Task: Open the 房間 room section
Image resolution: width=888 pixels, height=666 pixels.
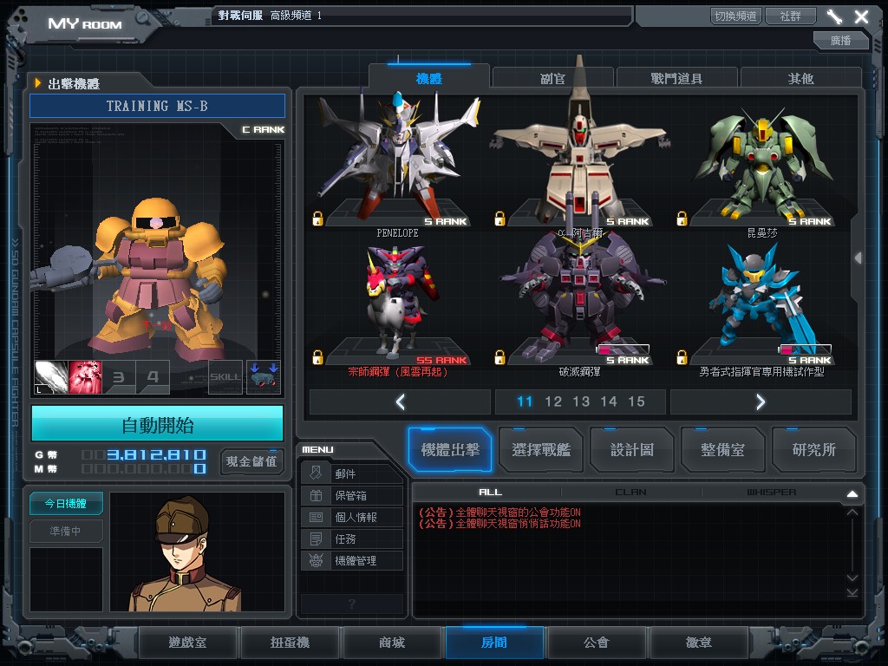Action: point(494,643)
